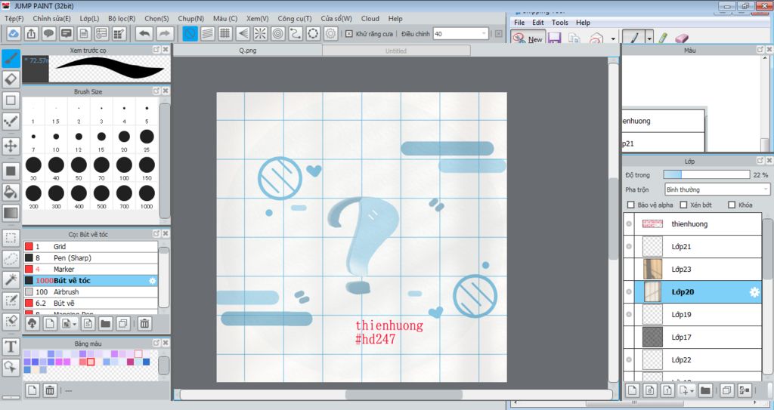This screenshot has width=774, height=410.
Task: Select the Text tool
Action: [x=11, y=347]
